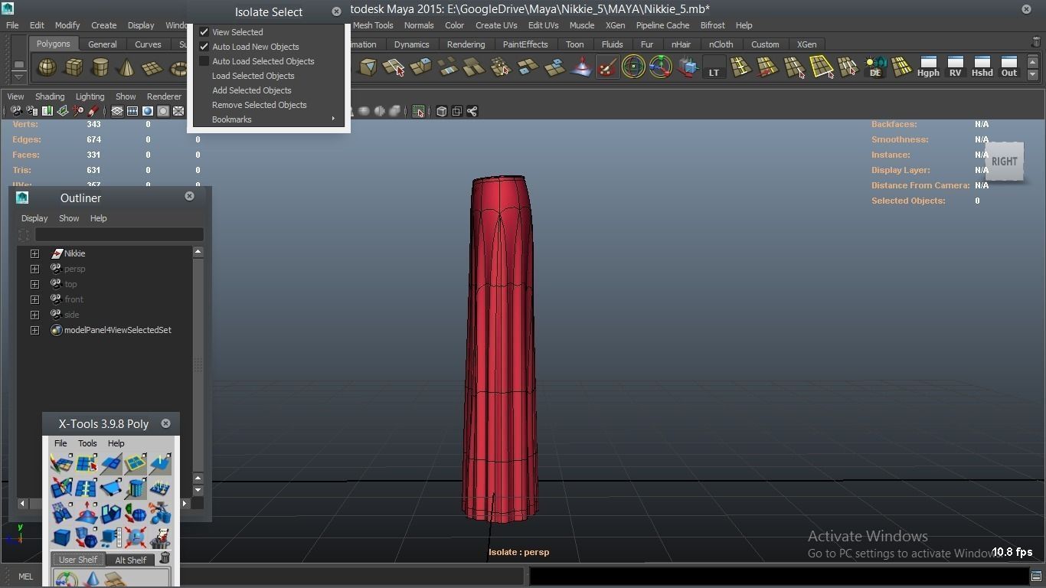Toggle the View Selected checkbox
1046x588 pixels.
(204, 32)
